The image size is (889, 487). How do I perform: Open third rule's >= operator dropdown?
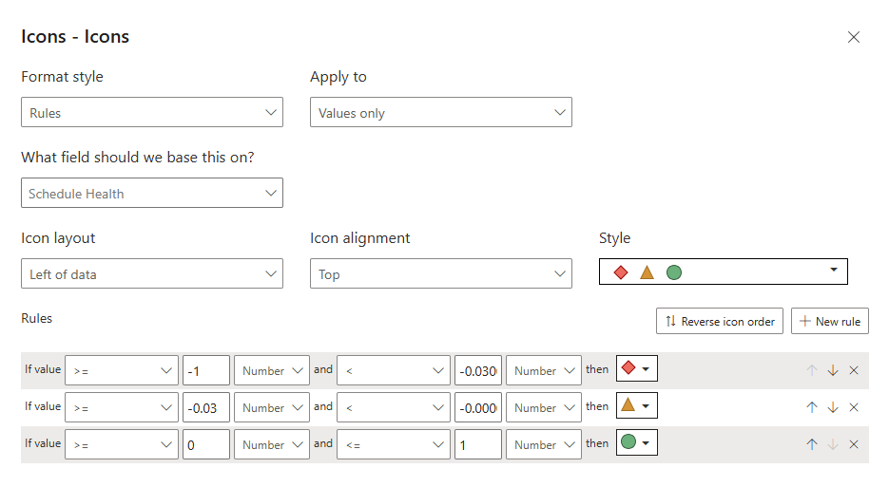coord(122,444)
